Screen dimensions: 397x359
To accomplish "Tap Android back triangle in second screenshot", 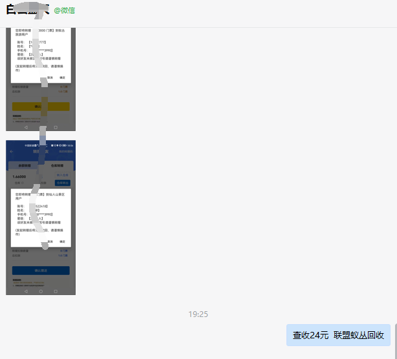I will coord(26,291).
